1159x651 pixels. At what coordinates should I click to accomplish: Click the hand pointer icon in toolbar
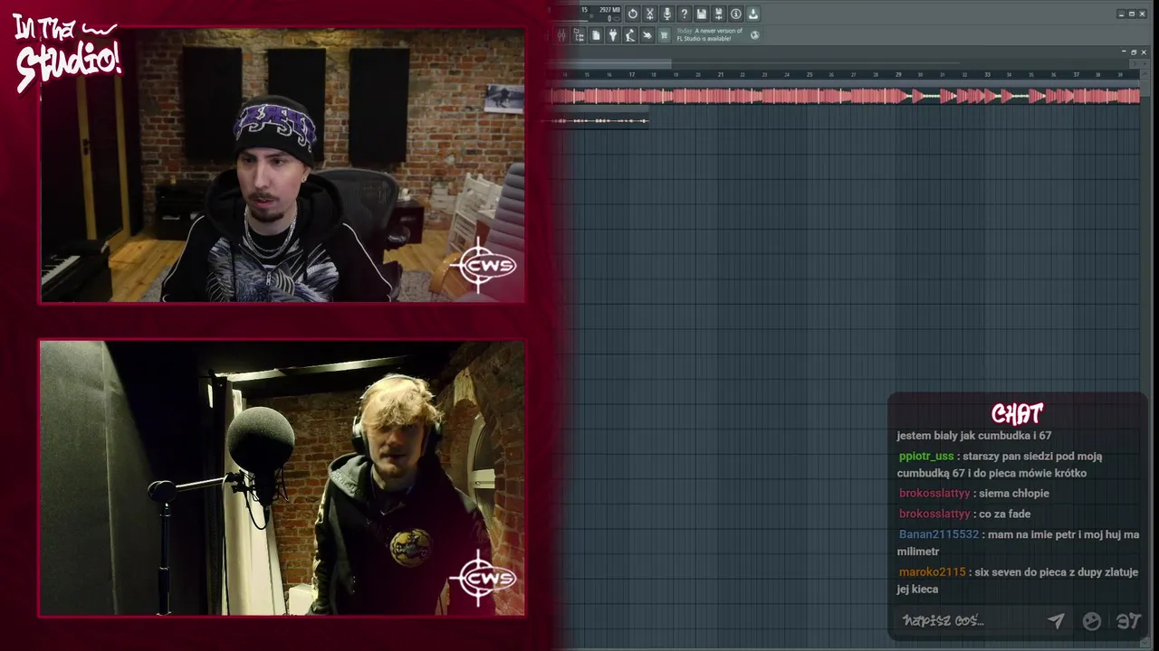click(x=647, y=35)
